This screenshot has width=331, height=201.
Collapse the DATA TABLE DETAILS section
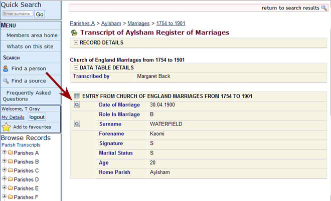click(76, 67)
